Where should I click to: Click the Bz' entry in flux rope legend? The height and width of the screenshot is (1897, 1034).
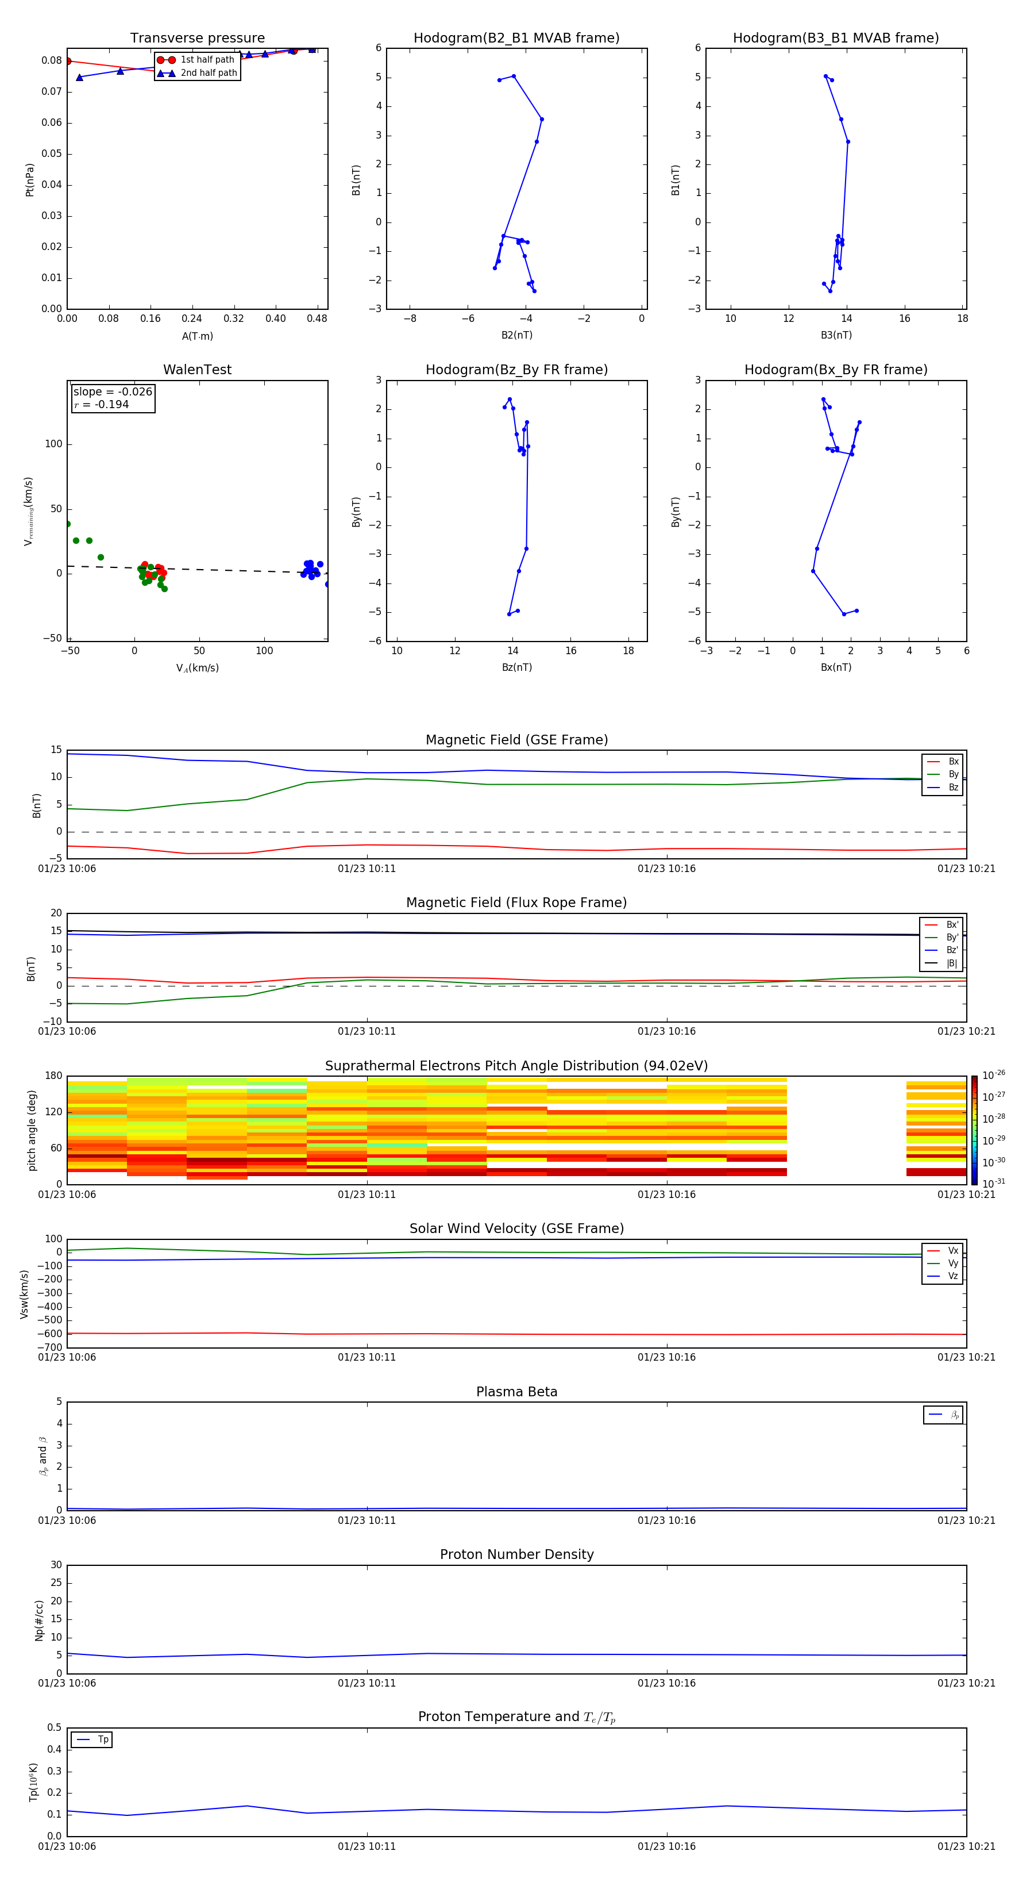tap(942, 951)
